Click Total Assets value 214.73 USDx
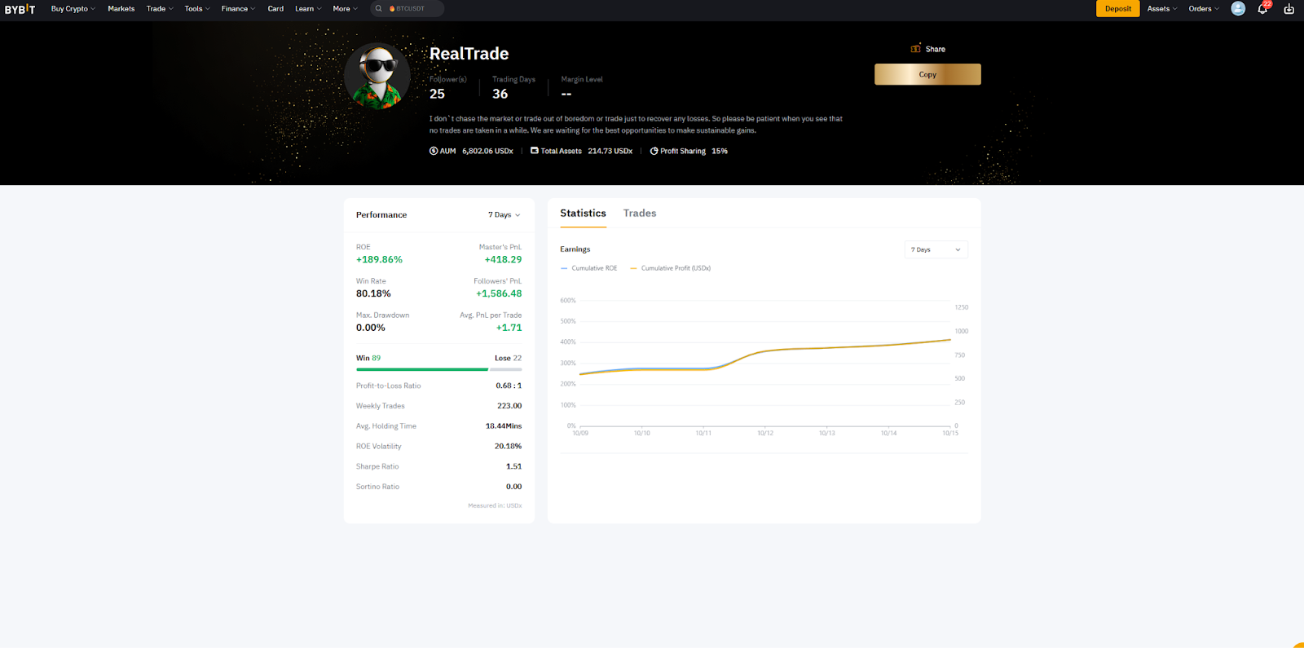Image resolution: width=1304 pixels, height=648 pixels. (610, 151)
